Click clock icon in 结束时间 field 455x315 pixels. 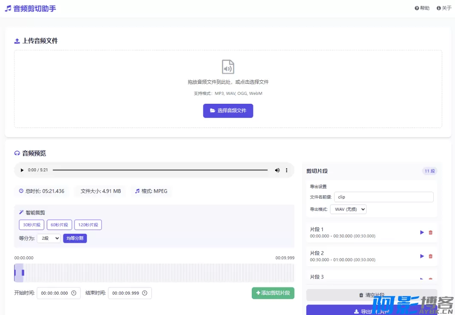click(145, 293)
